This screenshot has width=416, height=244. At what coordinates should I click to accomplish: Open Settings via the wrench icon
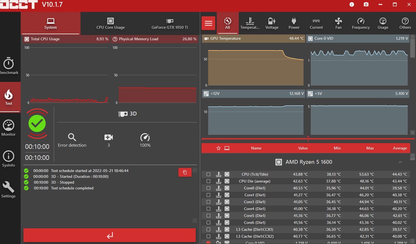tap(9, 190)
